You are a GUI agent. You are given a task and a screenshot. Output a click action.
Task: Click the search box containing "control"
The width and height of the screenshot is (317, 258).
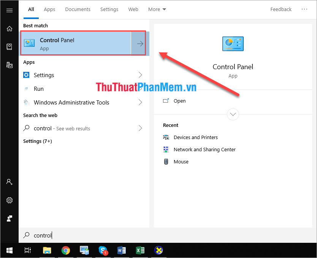114,235
